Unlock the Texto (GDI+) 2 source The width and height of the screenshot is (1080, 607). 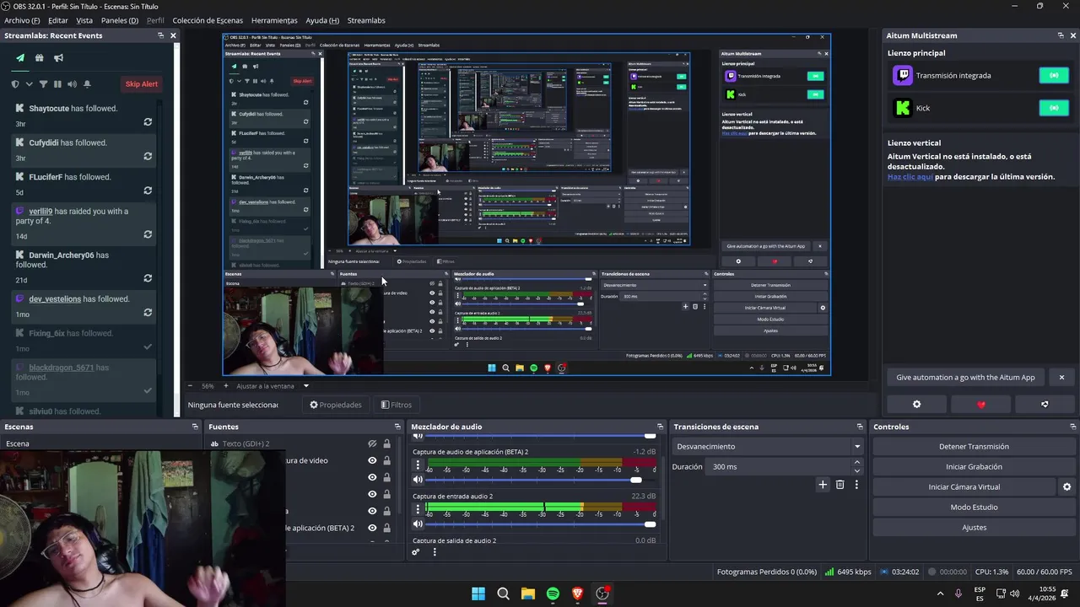coord(386,443)
